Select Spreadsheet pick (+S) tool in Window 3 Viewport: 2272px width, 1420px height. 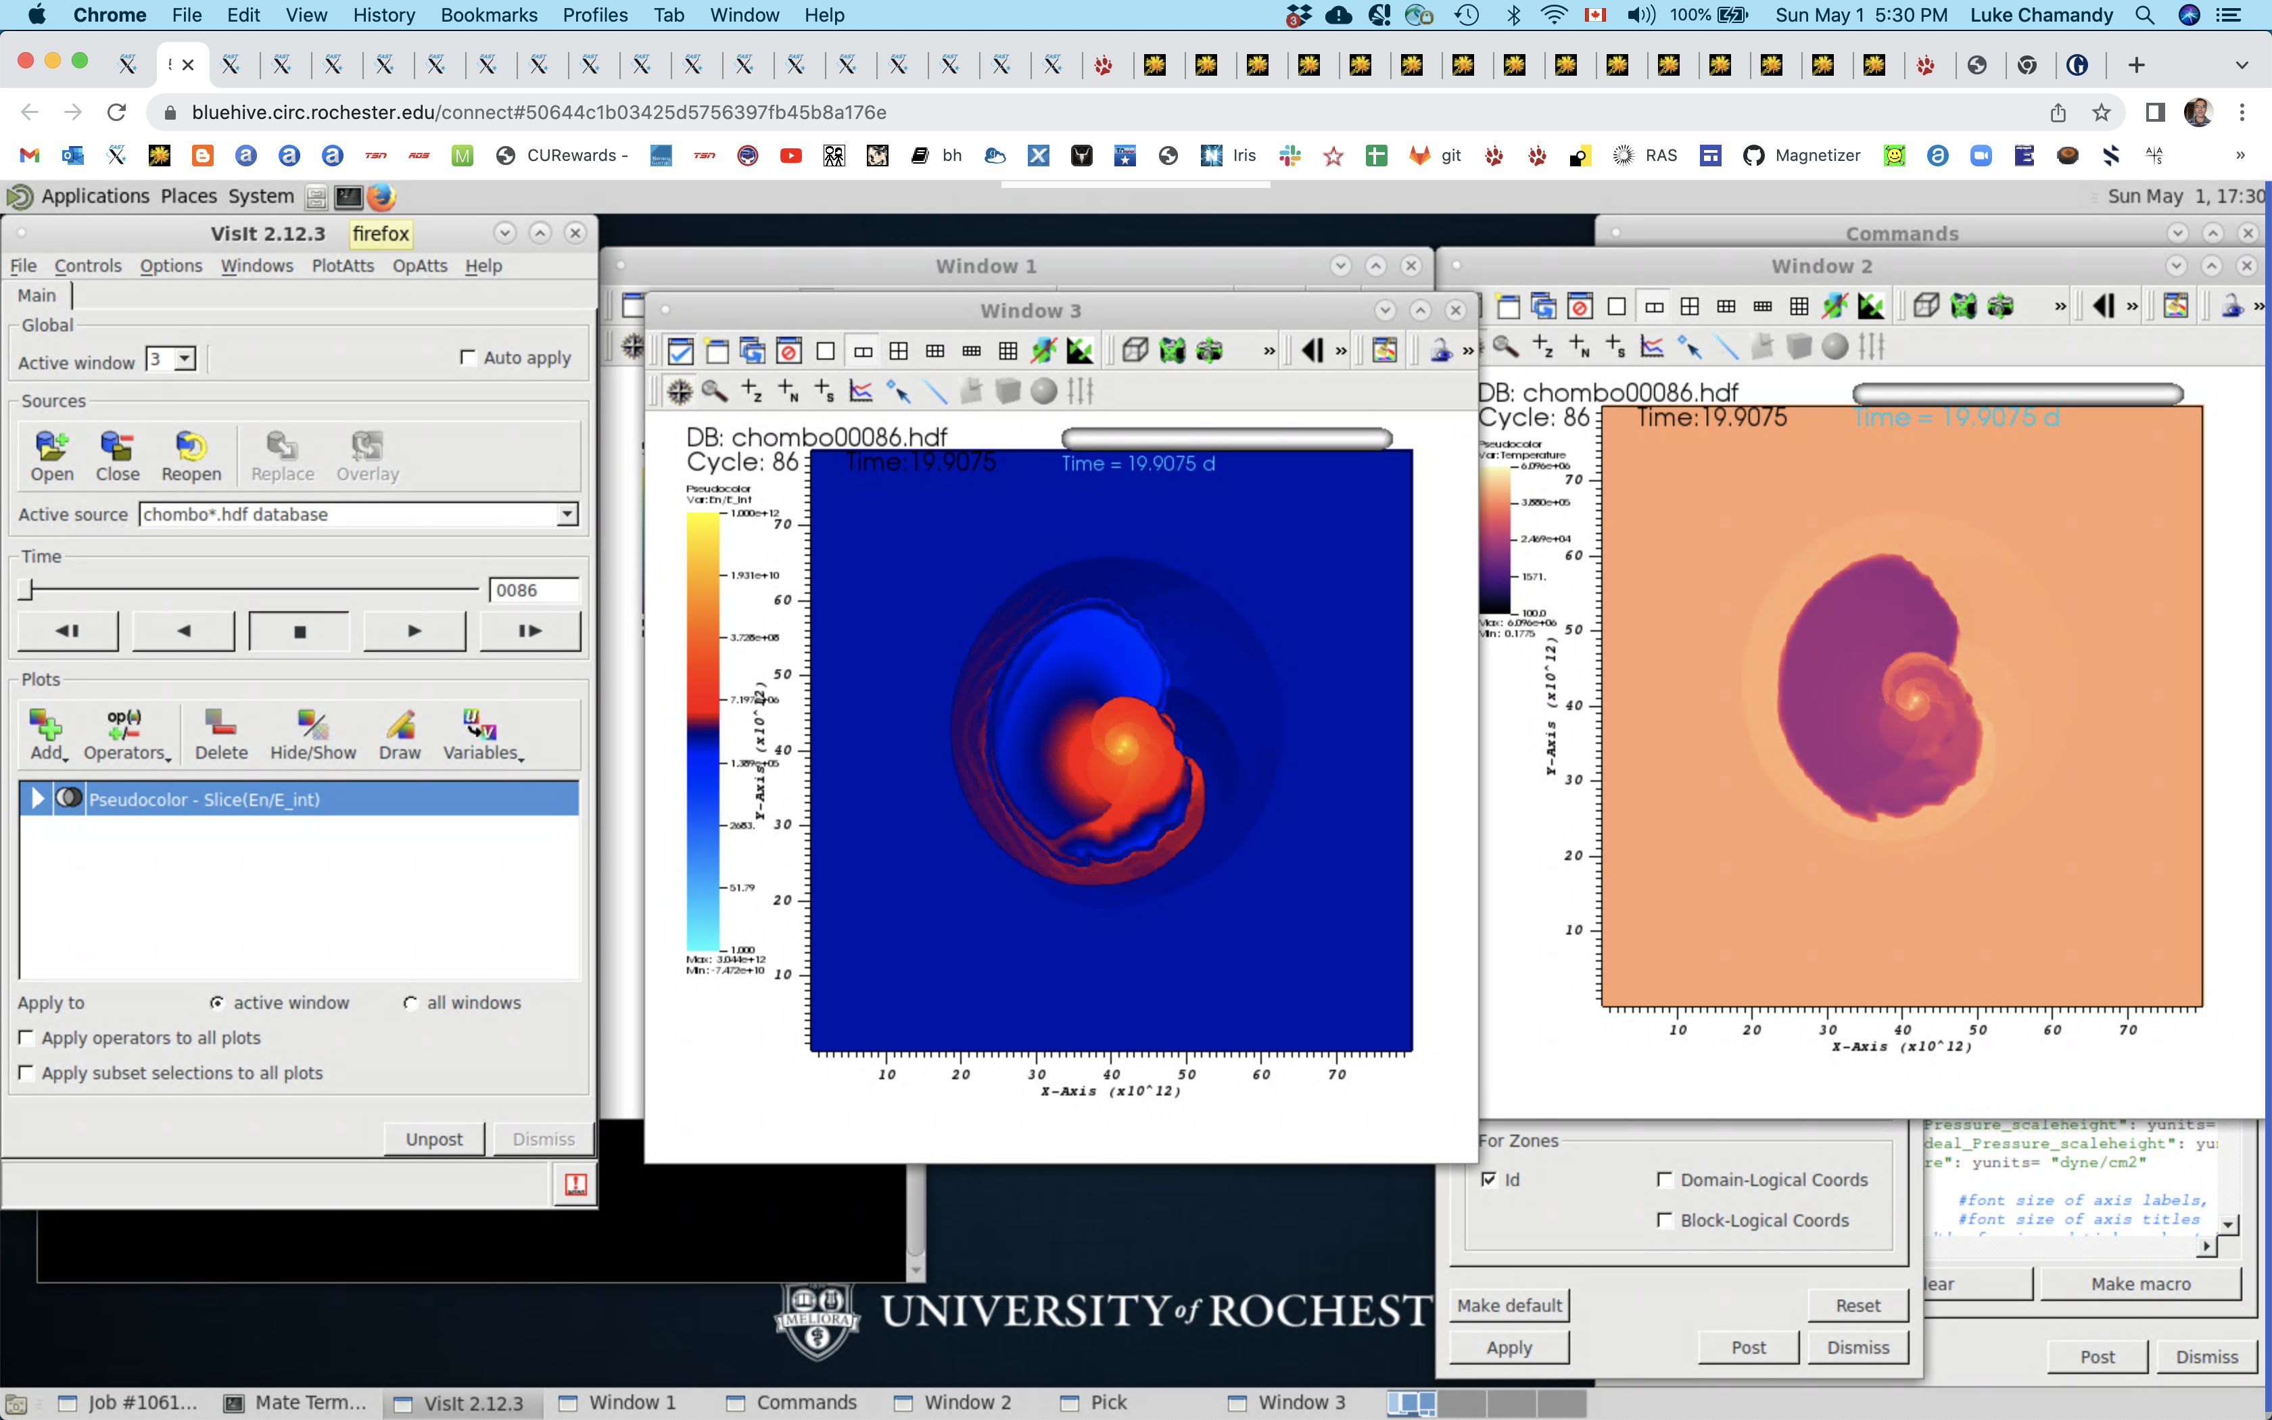click(824, 391)
